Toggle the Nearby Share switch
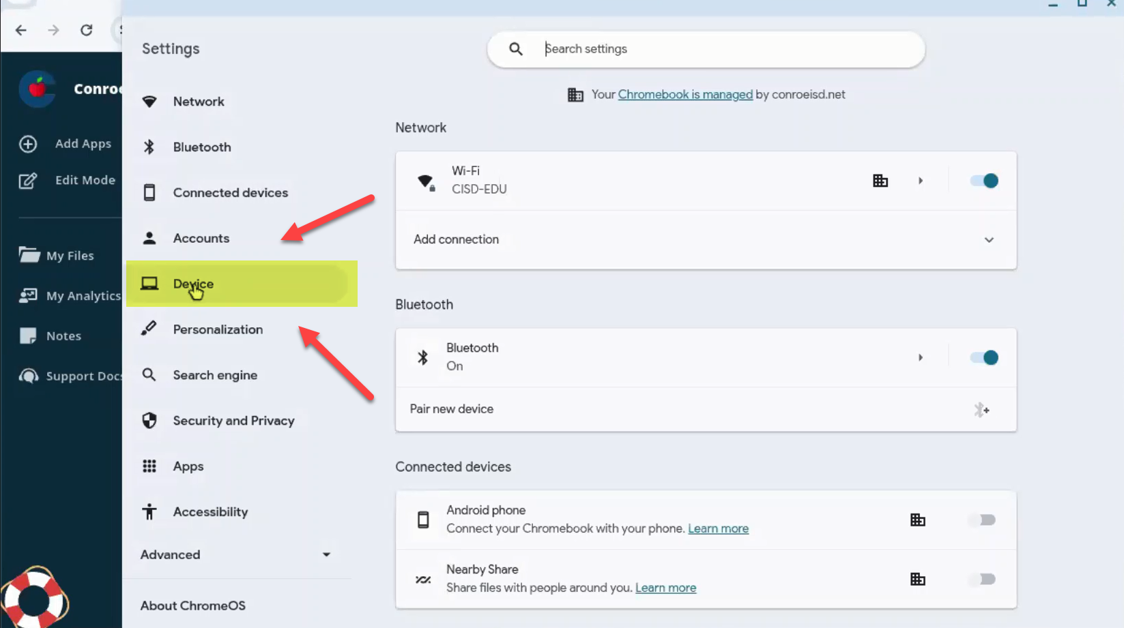This screenshot has height=628, width=1124. (x=983, y=580)
